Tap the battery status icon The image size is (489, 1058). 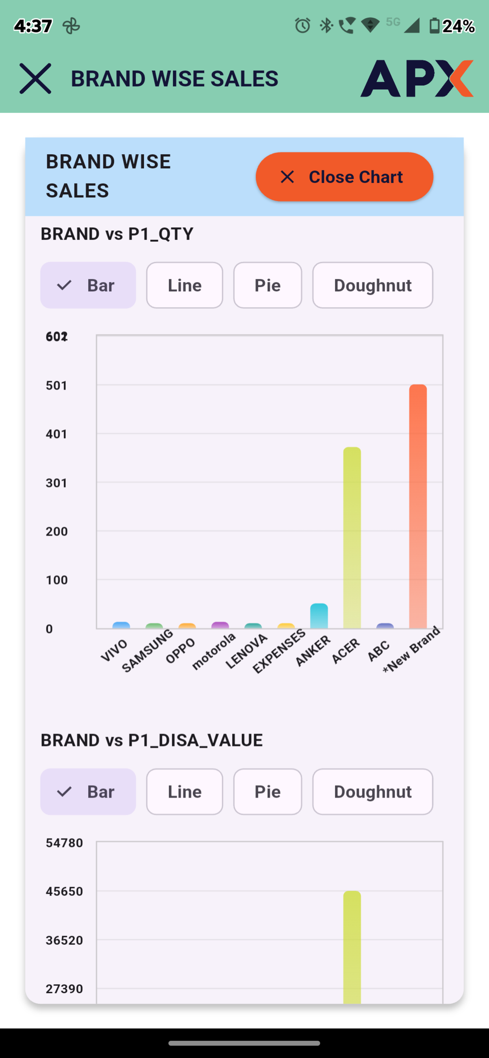click(x=434, y=26)
